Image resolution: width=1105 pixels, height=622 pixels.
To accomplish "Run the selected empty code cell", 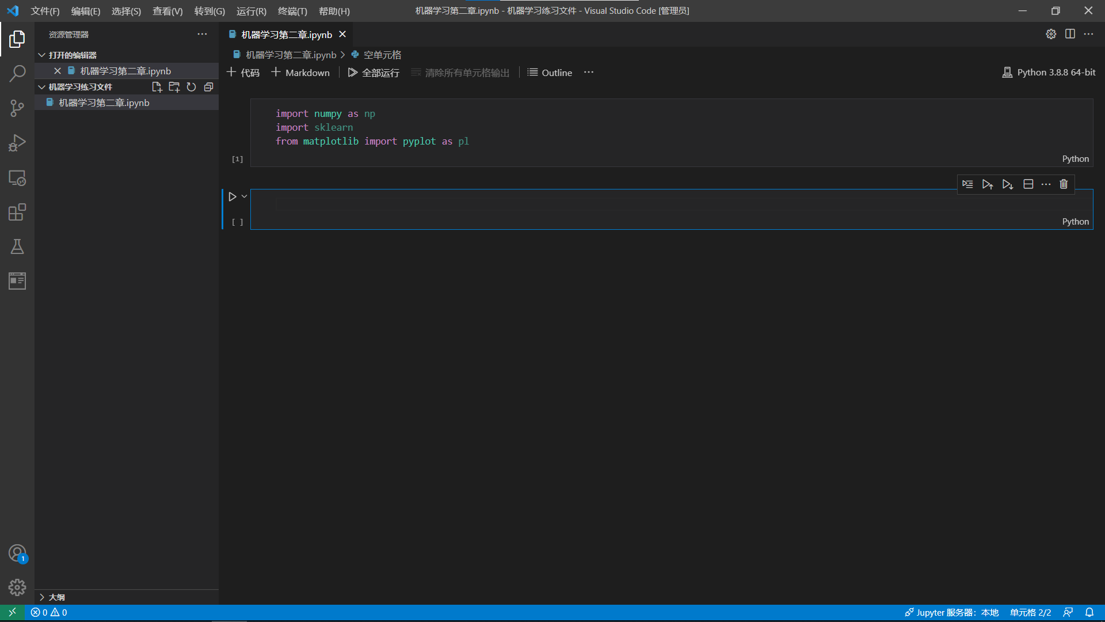I will (x=233, y=196).
